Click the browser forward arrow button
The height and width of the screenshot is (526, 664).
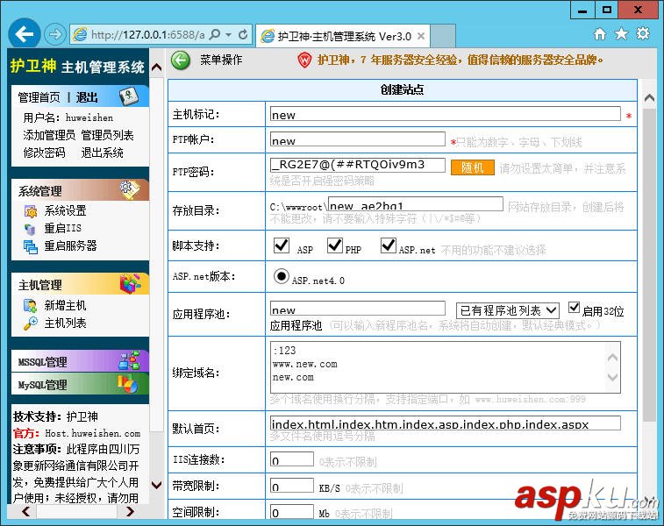(55, 34)
